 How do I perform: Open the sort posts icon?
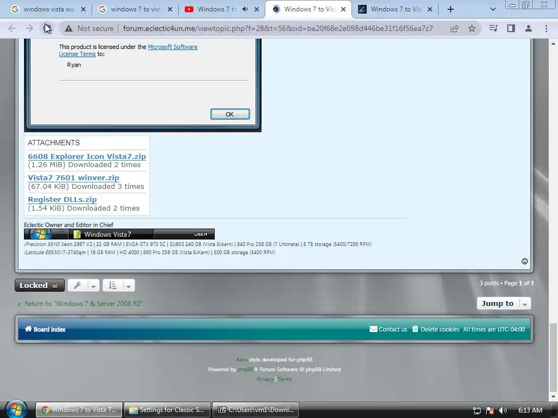tap(112, 285)
